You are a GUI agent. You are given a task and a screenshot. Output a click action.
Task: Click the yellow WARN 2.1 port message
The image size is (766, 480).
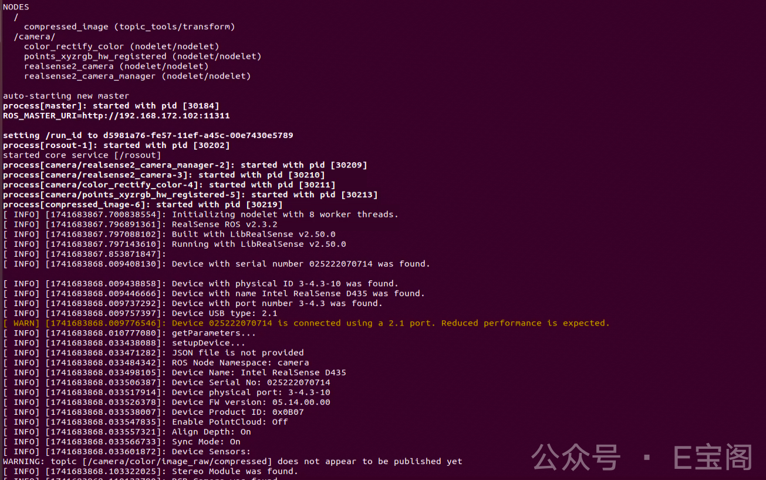(390, 323)
